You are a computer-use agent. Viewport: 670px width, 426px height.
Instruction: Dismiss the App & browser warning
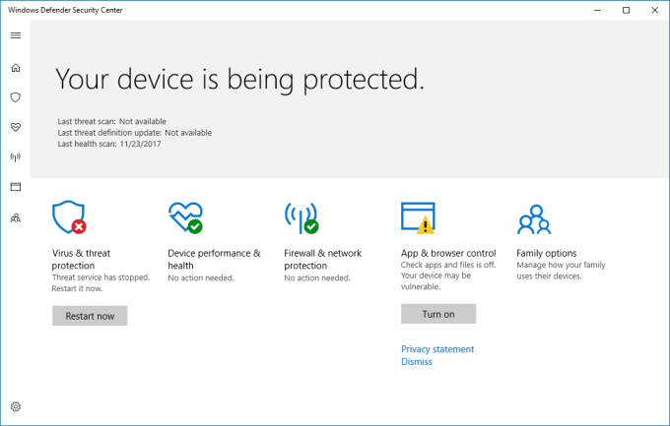tap(417, 362)
